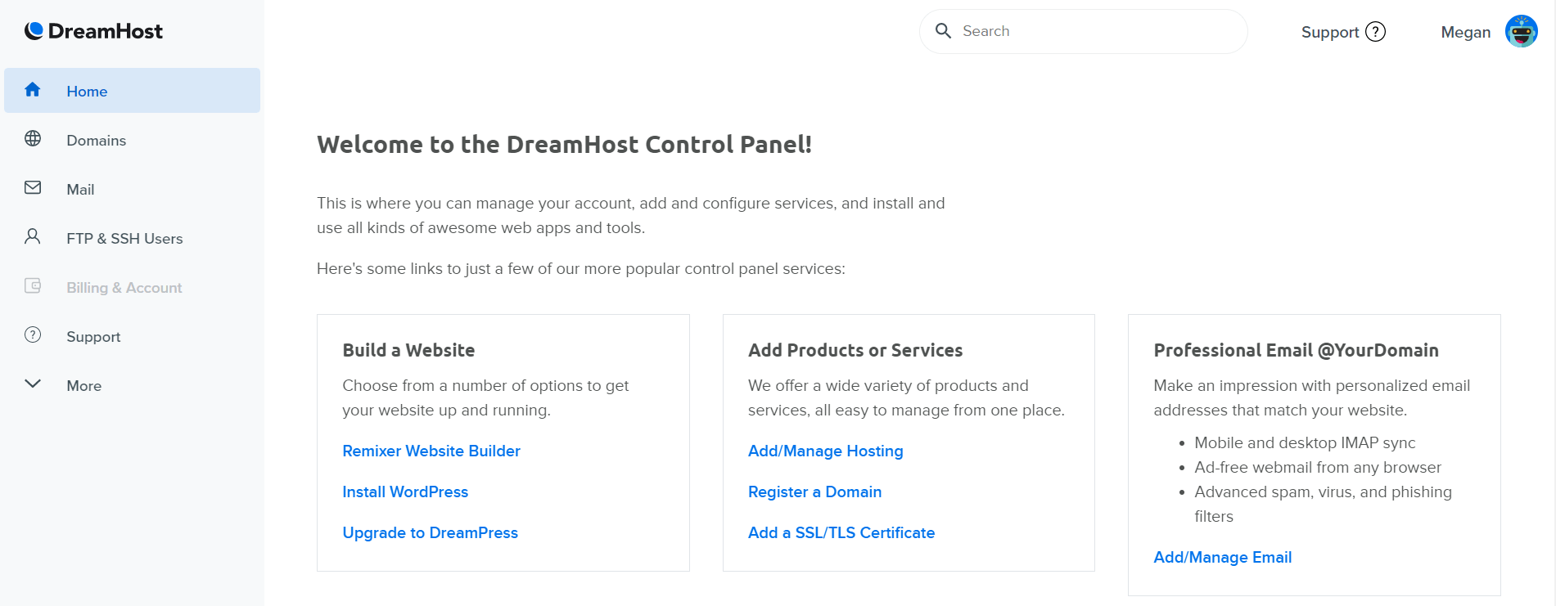
Task: Click the search magnifying glass icon
Action: 943,31
